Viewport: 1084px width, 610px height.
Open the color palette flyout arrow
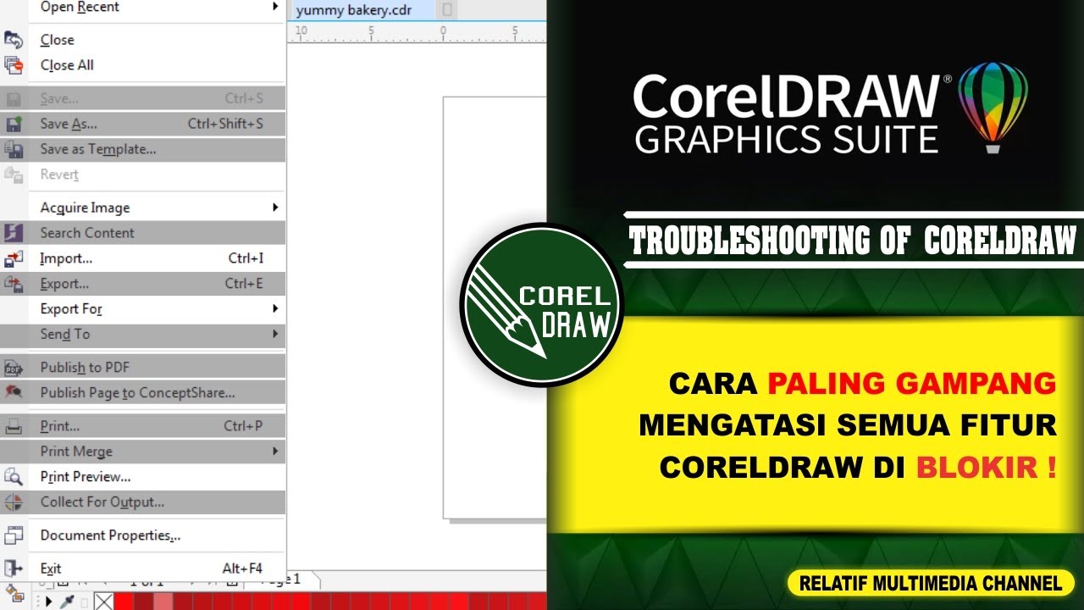point(48,602)
